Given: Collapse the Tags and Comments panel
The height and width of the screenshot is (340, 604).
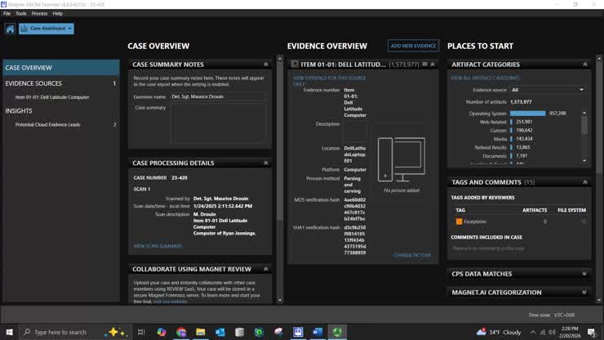Looking at the screenshot, I should pyautogui.click(x=584, y=182).
